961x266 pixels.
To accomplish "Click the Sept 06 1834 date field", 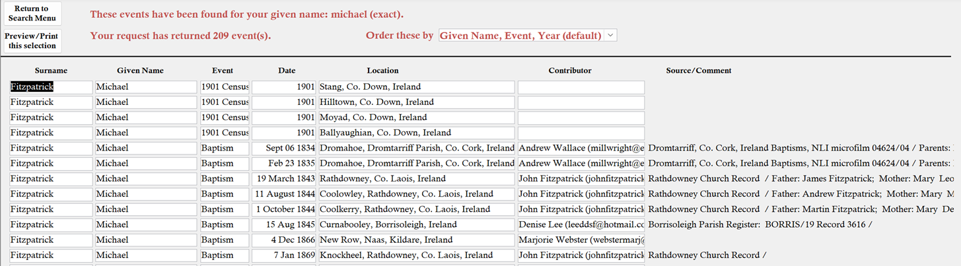I will (x=283, y=149).
